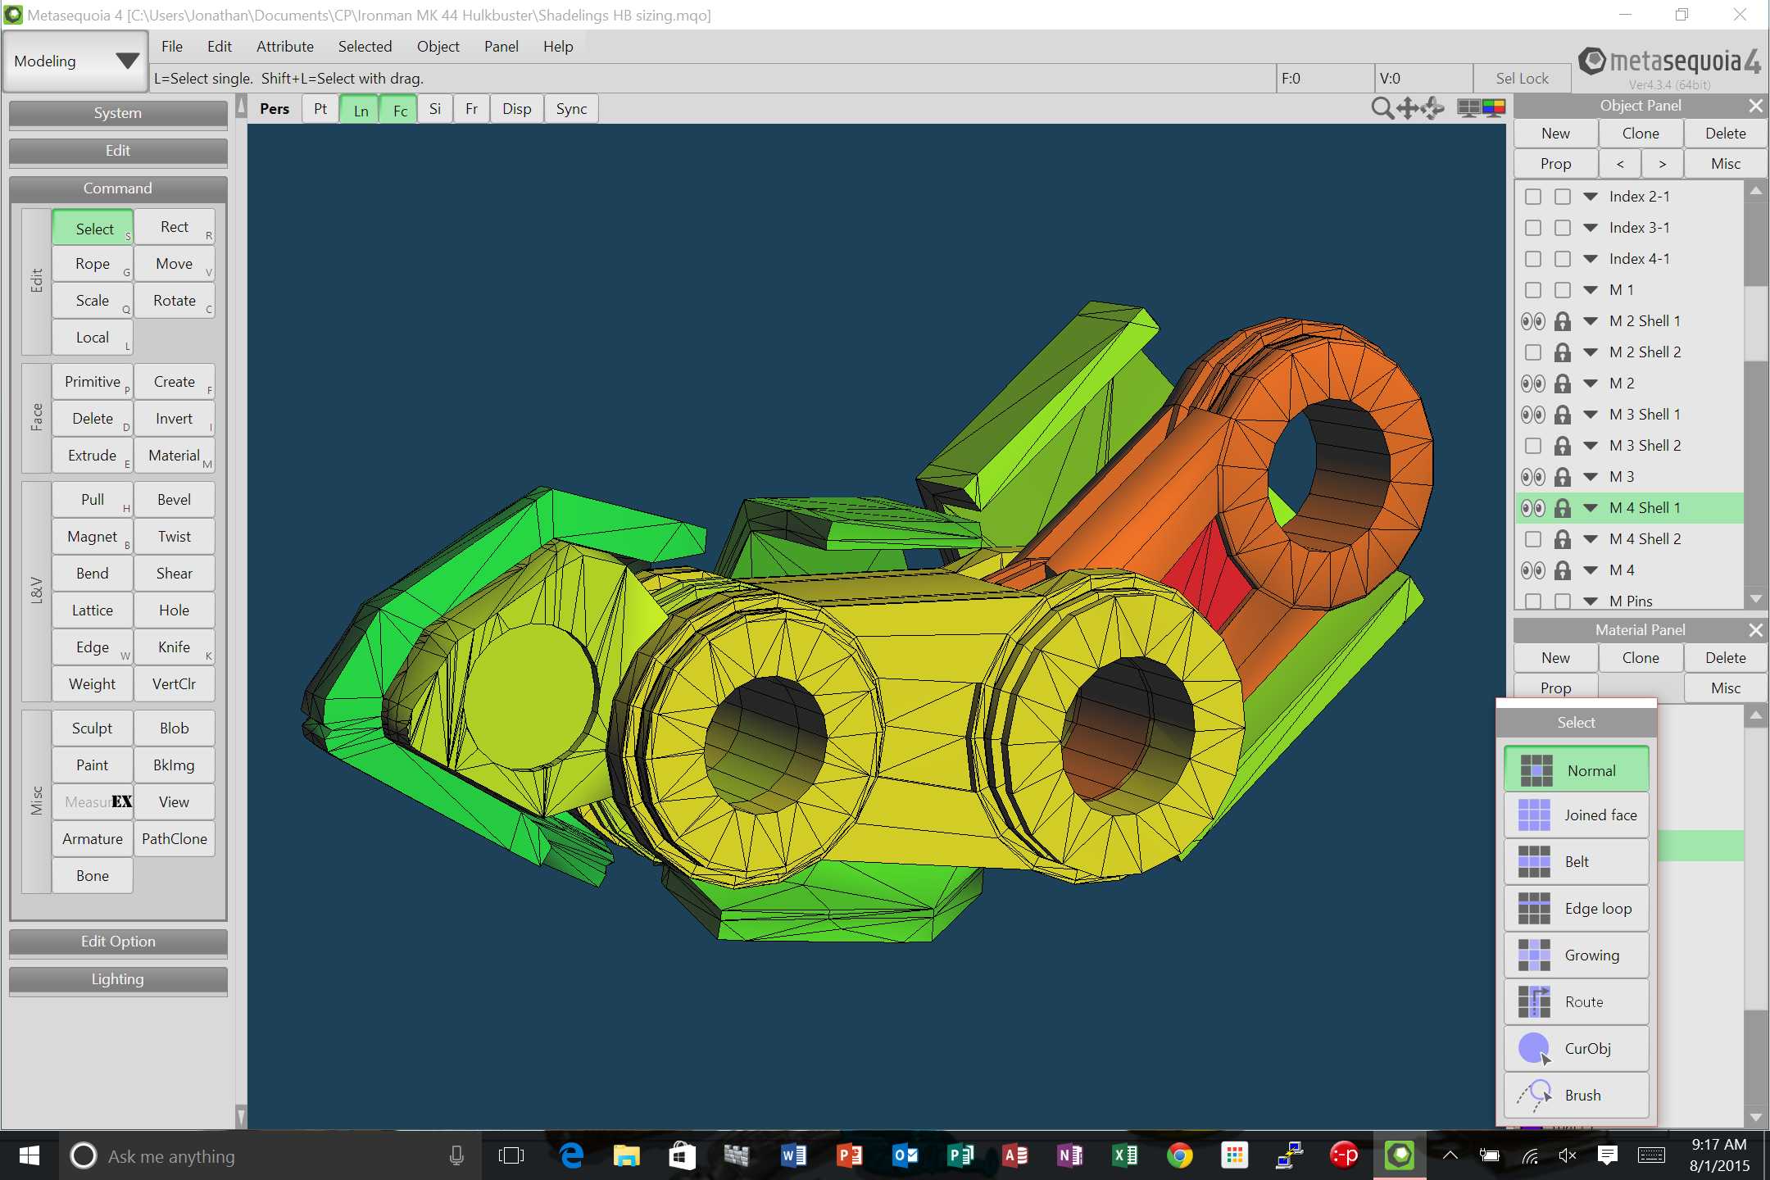Toggle lock icon on M 4

click(x=1563, y=570)
